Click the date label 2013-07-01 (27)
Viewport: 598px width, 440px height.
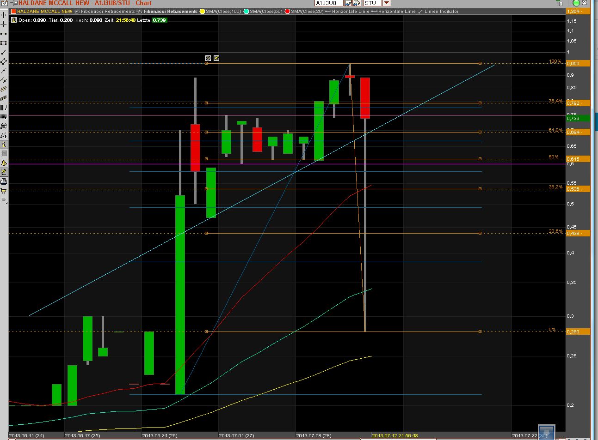point(236,435)
